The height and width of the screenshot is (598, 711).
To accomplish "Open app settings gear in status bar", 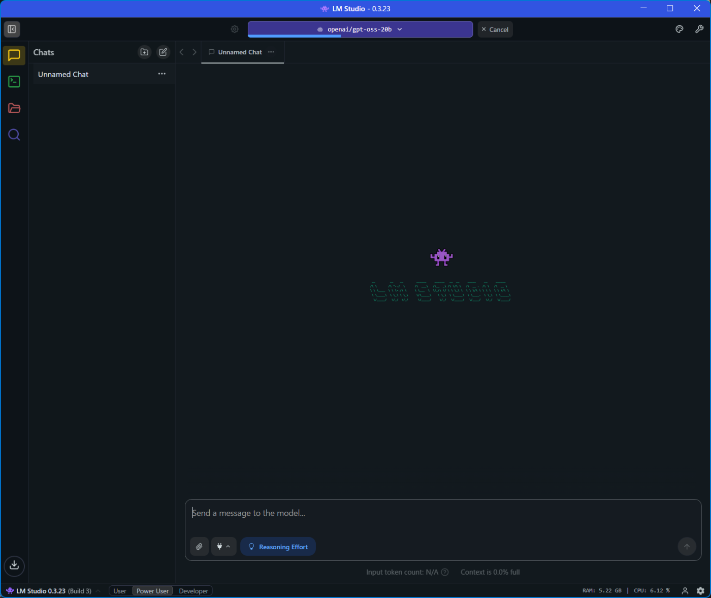I will tap(700, 591).
